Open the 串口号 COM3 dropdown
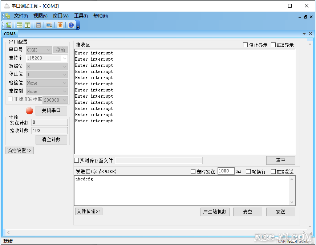The width and height of the screenshot is (316, 245). pos(39,50)
